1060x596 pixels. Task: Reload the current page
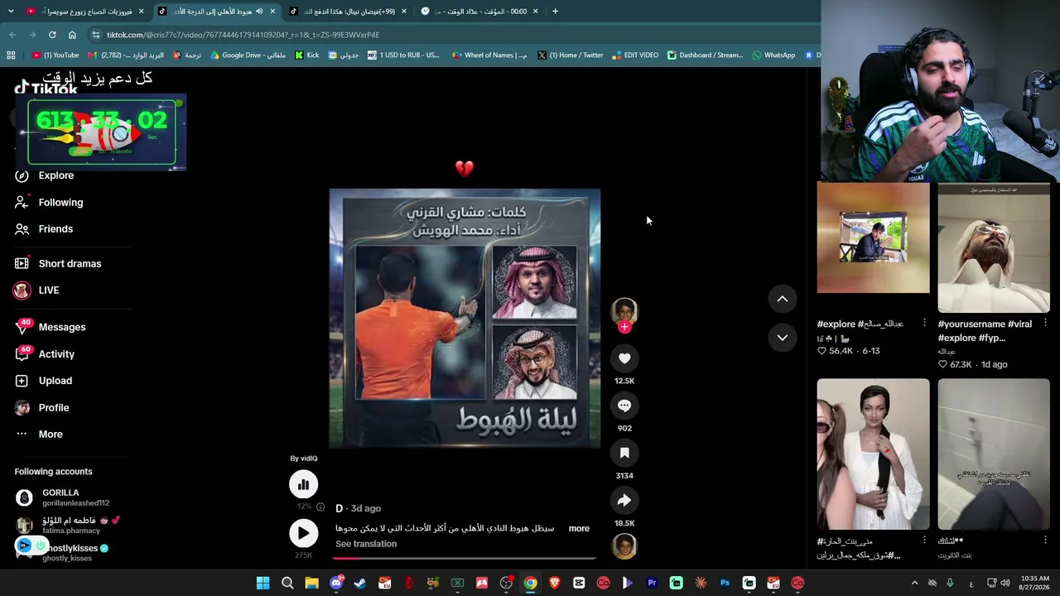pyautogui.click(x=52, y=35)
